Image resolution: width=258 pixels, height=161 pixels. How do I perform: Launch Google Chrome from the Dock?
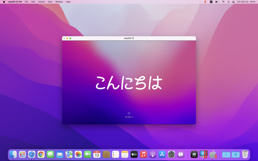pos(41,154)
